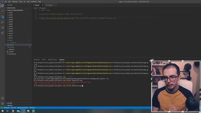201x113 pixels.
Task: Click the Task View taskbar icon
Action: click(x=8, y=111)
